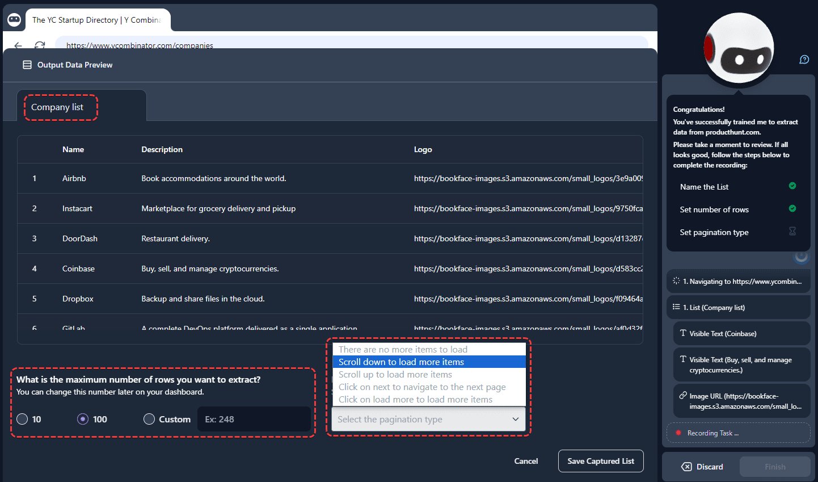Select the Custom rows radio button
The image size is (818, 482).
(149, 419)
